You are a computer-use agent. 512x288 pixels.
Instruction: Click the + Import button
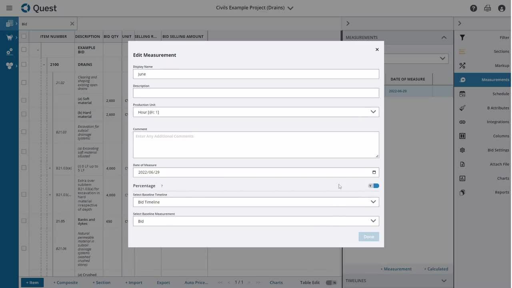[134, 282]
